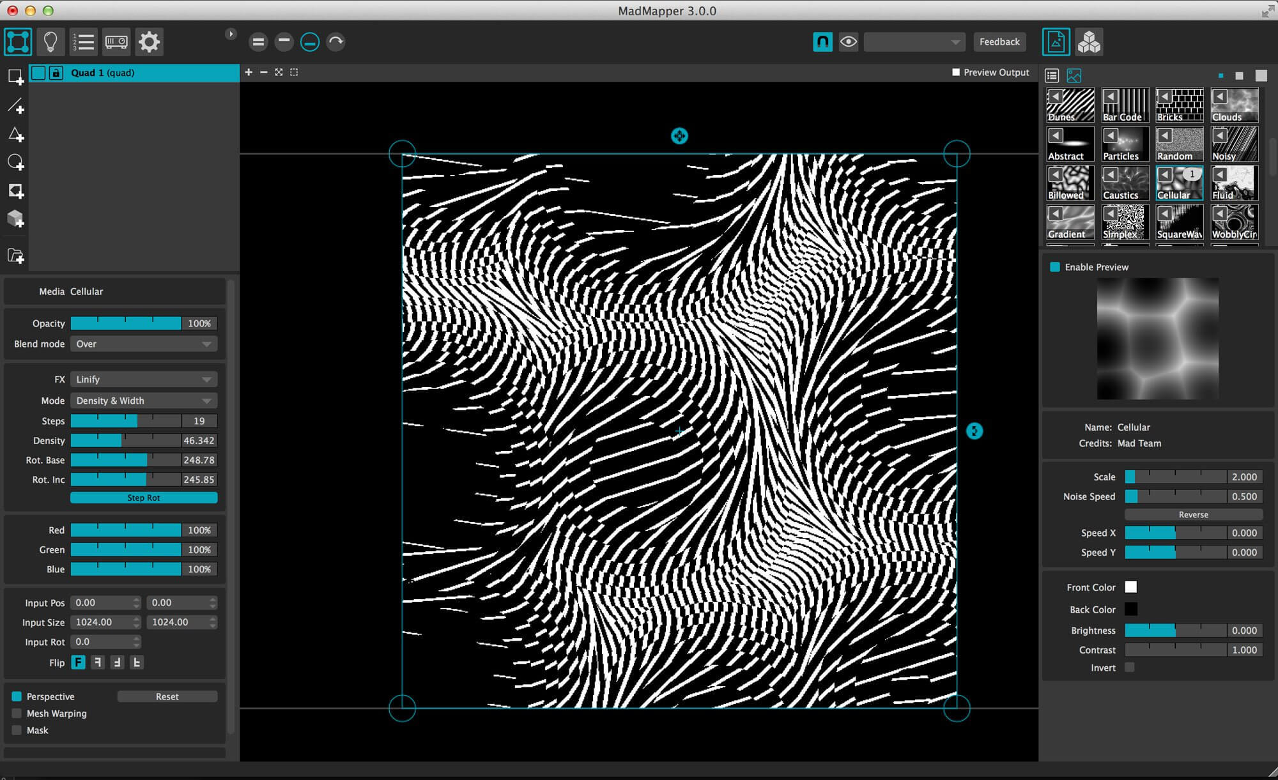Screen dimensions: 1278x780
Task: Select the add triangle tool
Action: point(15,134)
